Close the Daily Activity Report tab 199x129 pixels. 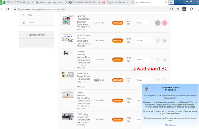click(133, 2)
